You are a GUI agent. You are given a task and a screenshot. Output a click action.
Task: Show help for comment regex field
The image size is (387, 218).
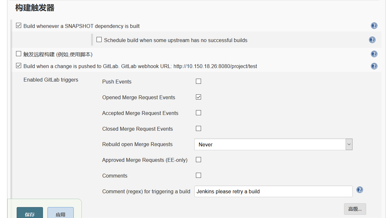(359, 190)
